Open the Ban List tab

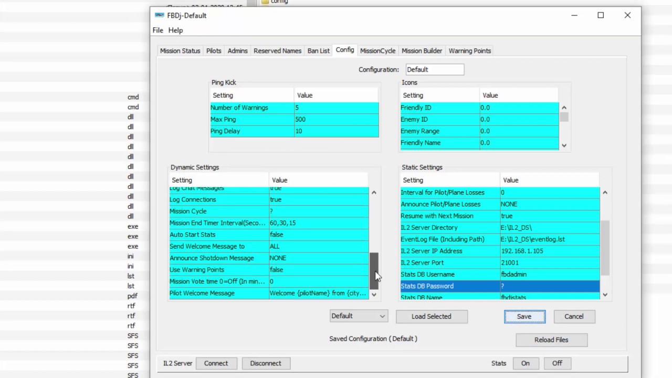pyautogui.click(x=318, y=51)
